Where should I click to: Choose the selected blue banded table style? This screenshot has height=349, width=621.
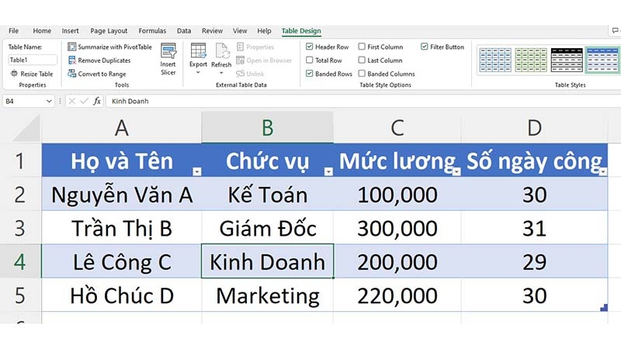(602, 60)
